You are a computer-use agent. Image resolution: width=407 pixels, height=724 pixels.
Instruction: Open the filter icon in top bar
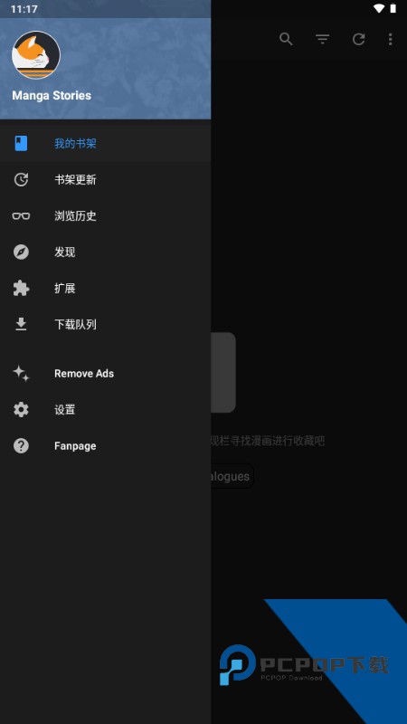pos(322,39)
